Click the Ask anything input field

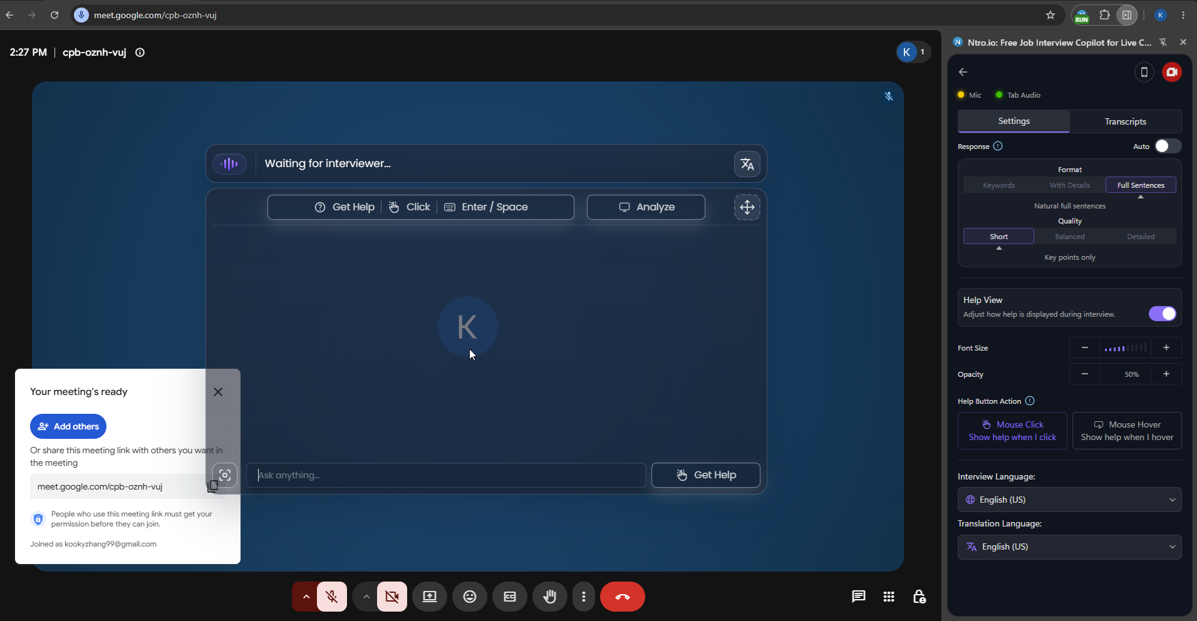pyautogui.click(x=446, y=475)
